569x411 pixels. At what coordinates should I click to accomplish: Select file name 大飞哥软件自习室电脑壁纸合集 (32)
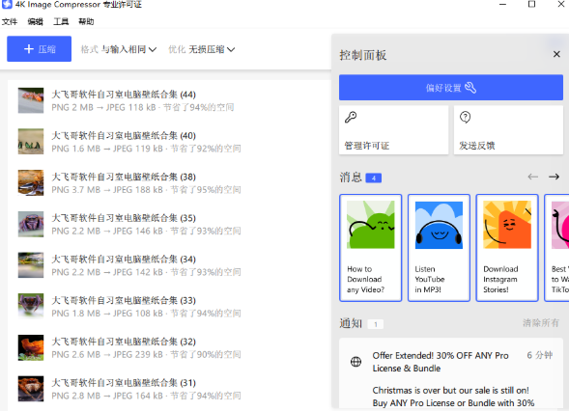pos(124,342)
